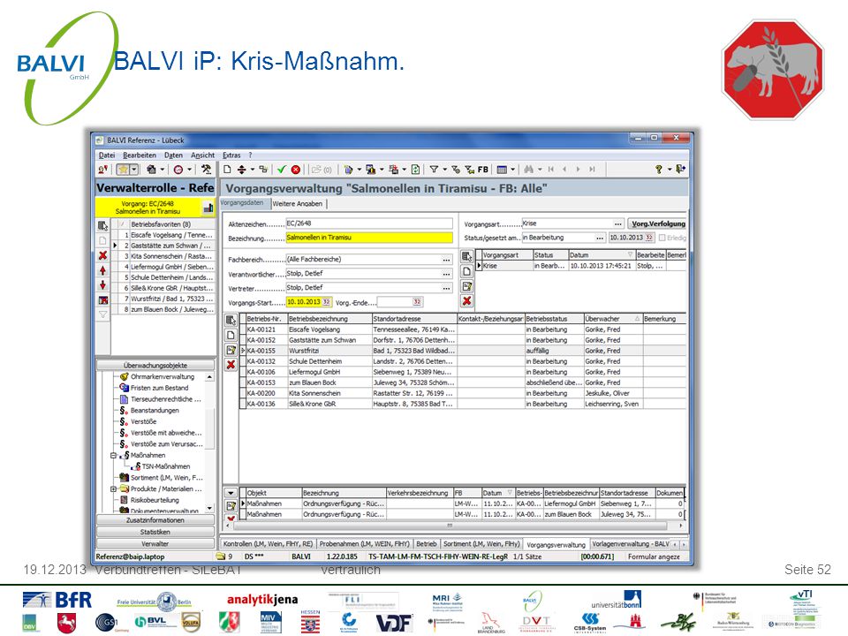The height and width of the screenshot is (636, 848).
Task: Toggle the Erledigt checkbox
Action: (x=662, y=238)
